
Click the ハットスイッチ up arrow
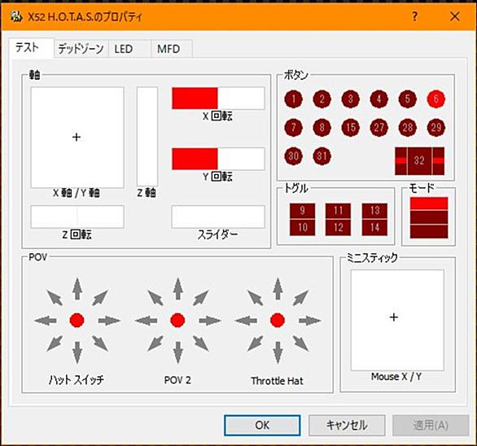pos(77,289)
